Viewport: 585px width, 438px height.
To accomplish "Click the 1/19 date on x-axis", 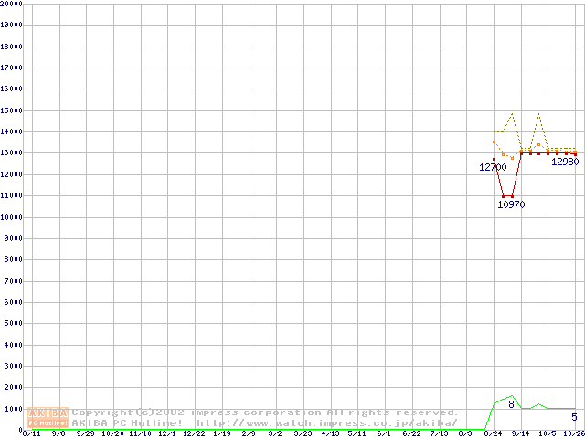I will tap(221, 434).
